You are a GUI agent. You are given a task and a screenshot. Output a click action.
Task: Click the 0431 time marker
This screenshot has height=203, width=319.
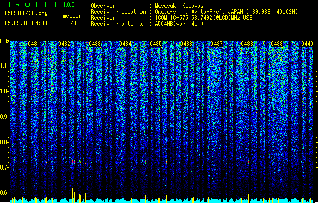pos(34,44)
